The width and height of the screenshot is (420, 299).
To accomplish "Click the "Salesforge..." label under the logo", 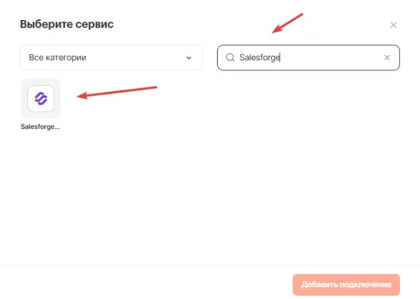I will pos(41,126).
